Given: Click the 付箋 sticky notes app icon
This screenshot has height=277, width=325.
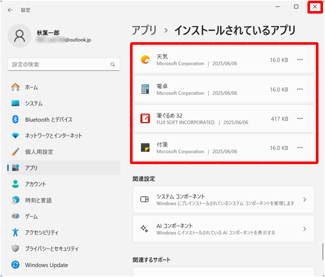Looking at the screenshot, I should pyautogui.click(x=145, y=148).
